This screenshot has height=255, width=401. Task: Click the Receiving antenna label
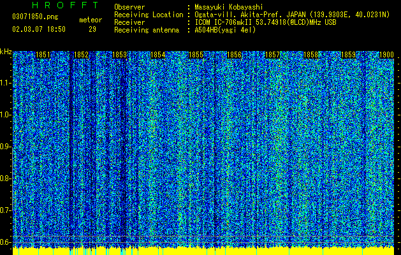(147, 30)
